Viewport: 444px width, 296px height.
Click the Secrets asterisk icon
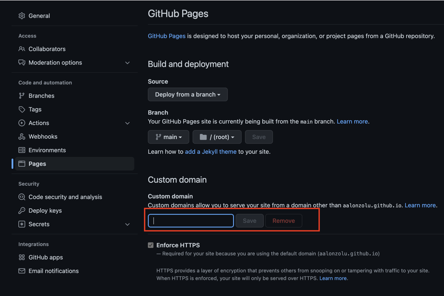22,224
